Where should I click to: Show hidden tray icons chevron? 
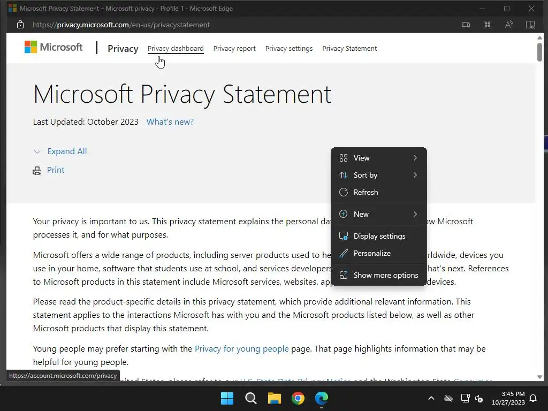pos(431,398)
